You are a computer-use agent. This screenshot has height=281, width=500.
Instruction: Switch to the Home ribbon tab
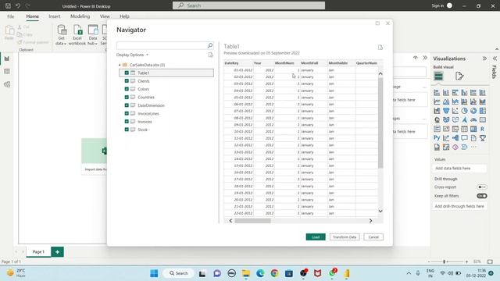(x=33, y=16)
